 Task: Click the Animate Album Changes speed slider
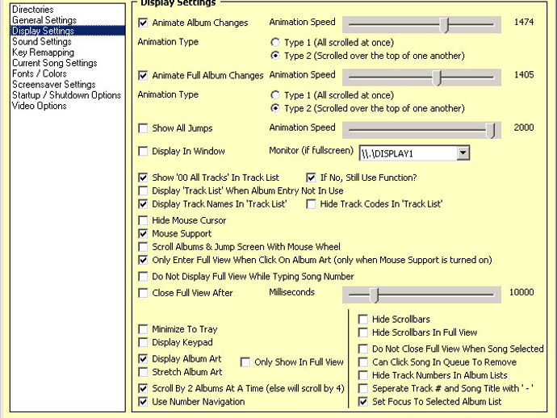pyautogui.click(x=421, y=24)
